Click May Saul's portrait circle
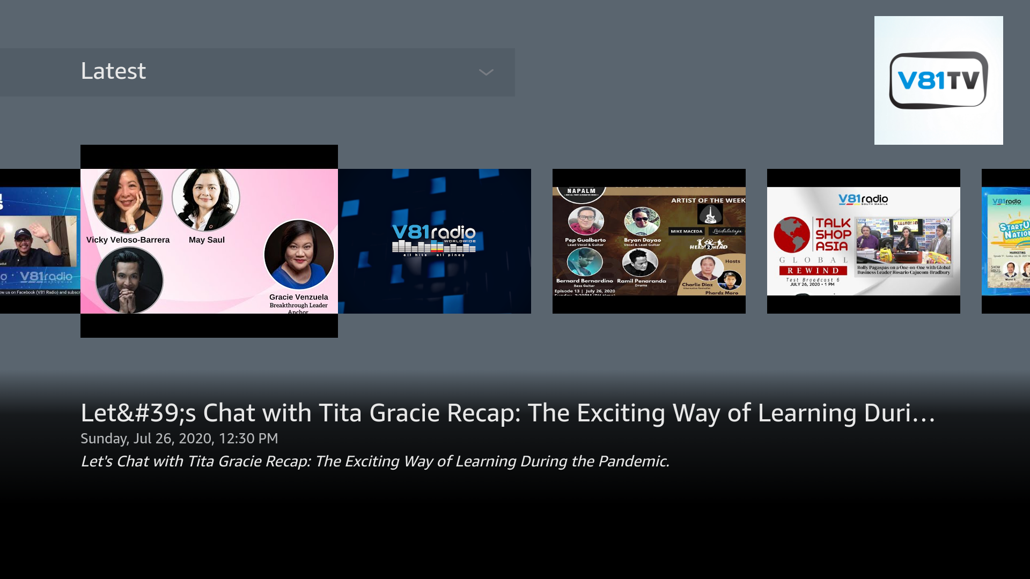The height and width of the screenshot is (579, 1030). 207,199
